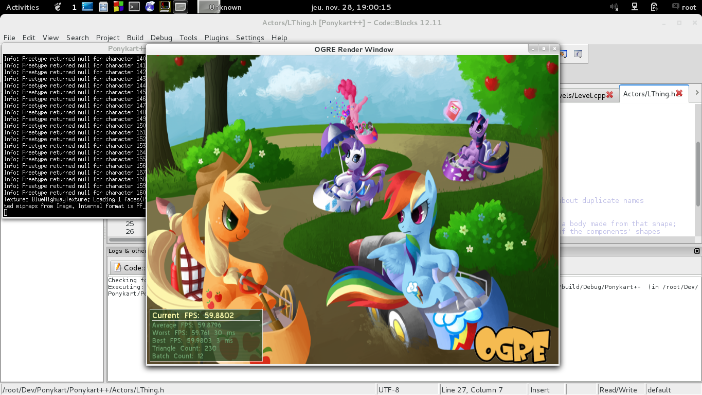Maximize the OGRE Render Window

[544, 49]
